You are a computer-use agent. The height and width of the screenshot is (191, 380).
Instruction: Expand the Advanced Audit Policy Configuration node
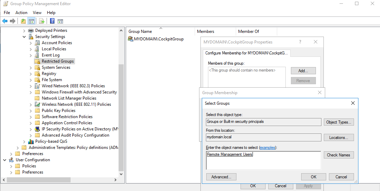coord(30,135)
